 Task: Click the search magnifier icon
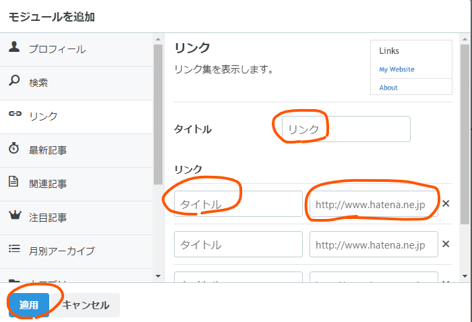[x=14, y=80]
